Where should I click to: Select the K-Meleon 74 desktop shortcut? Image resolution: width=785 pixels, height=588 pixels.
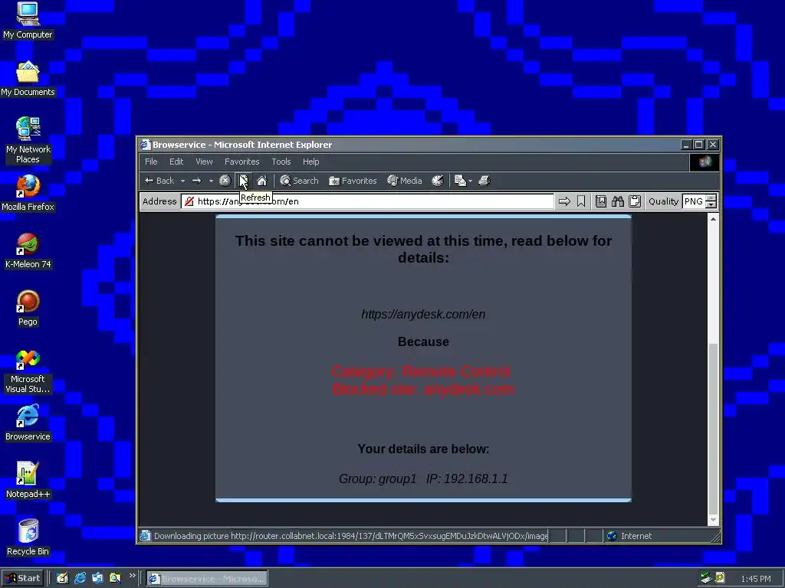click(28, 251)
